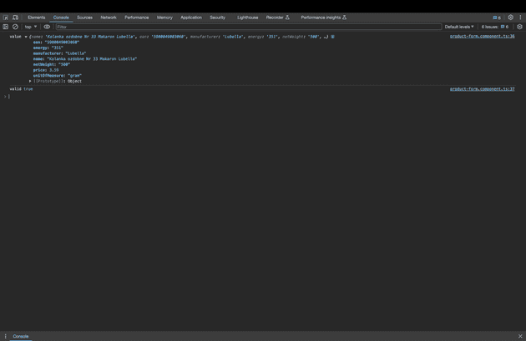Image resolution: width=526 pixels, height=341 pixels.
Task: Open DevTools settings gear in top bar
Action: (511, 18)
